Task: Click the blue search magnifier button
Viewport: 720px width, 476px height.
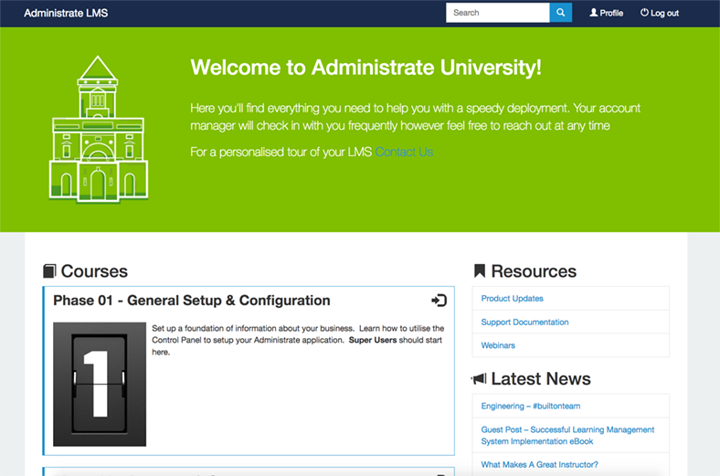Action: tap(560, 13)
